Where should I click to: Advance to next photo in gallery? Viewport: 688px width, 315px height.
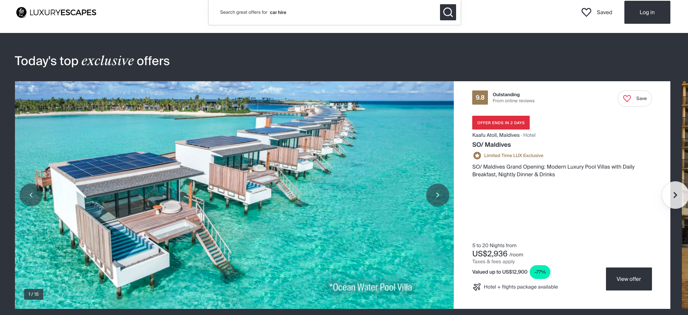click(437, 195)
